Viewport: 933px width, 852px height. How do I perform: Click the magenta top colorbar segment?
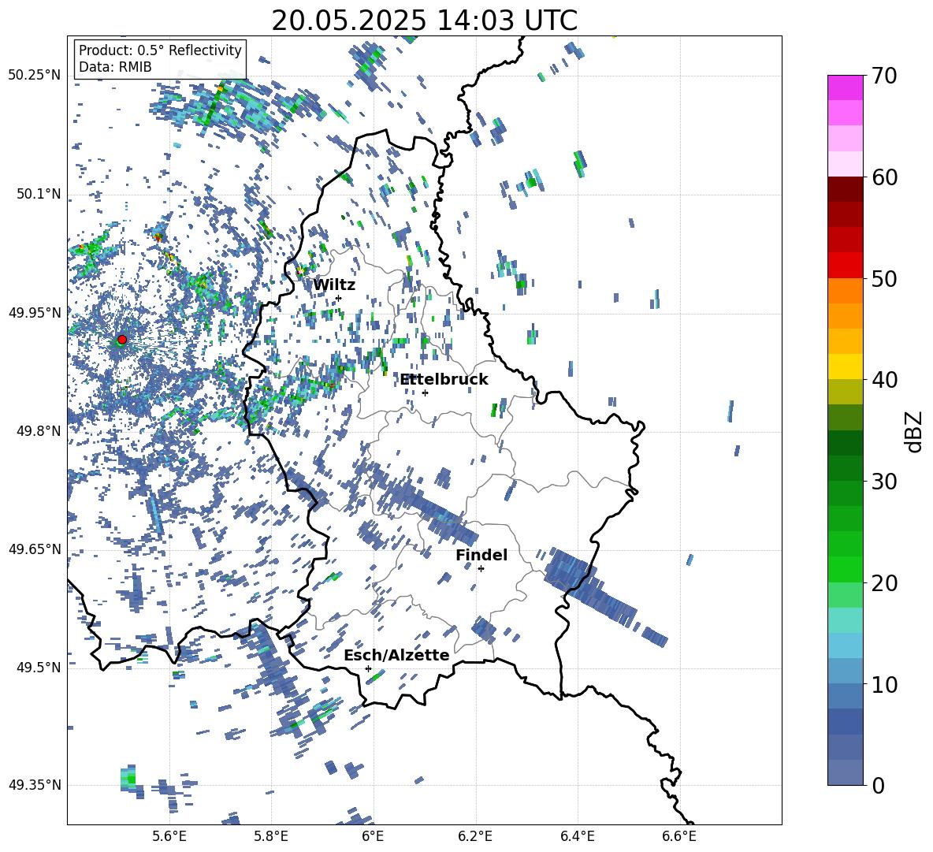point(845,87)
